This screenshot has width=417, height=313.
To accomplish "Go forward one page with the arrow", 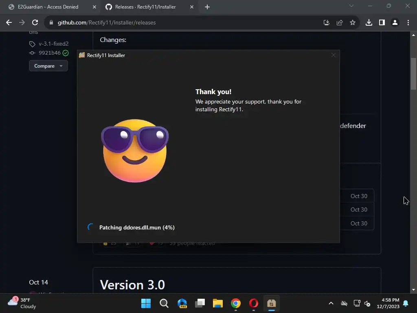I will (22, 23).
